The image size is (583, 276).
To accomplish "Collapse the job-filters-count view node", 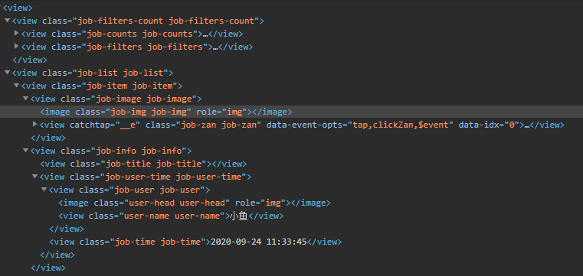I will (7, 21).
